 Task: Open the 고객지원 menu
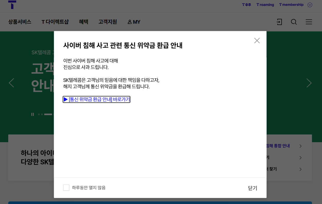click(107, 22)
